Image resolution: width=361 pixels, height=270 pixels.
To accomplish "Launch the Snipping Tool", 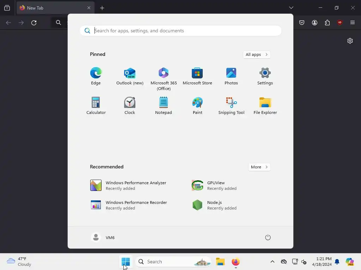I will click(x=231, y=106).
